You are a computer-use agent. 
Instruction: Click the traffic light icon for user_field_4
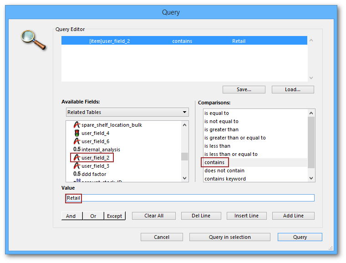point(76,133)
